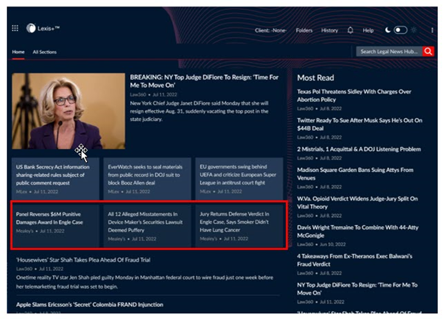446x319 pixels.
Task: Click the moon dark mode icon
Action: (x=388, y=30)
